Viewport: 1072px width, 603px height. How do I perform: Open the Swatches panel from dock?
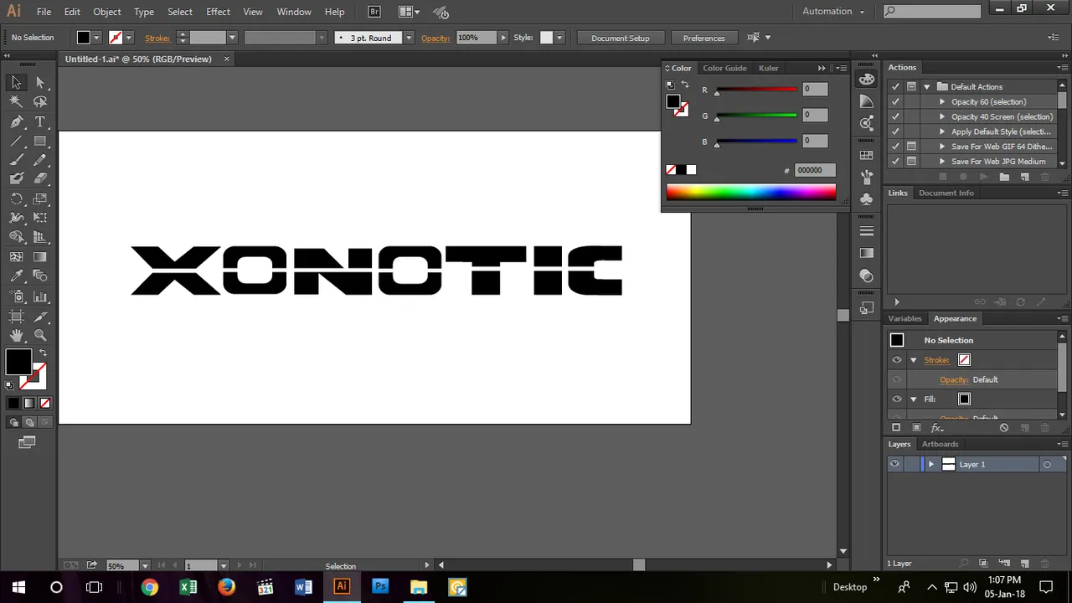[x=867, y=155]
